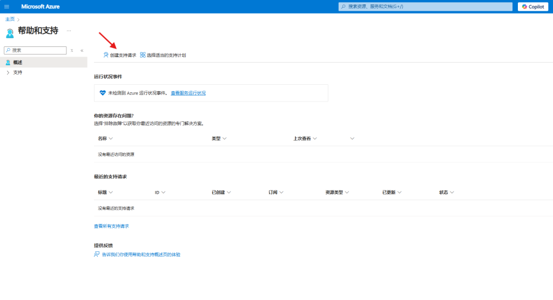Click 创建支持请求 toolbar button
553x300 pixels.
click(119, 55)
